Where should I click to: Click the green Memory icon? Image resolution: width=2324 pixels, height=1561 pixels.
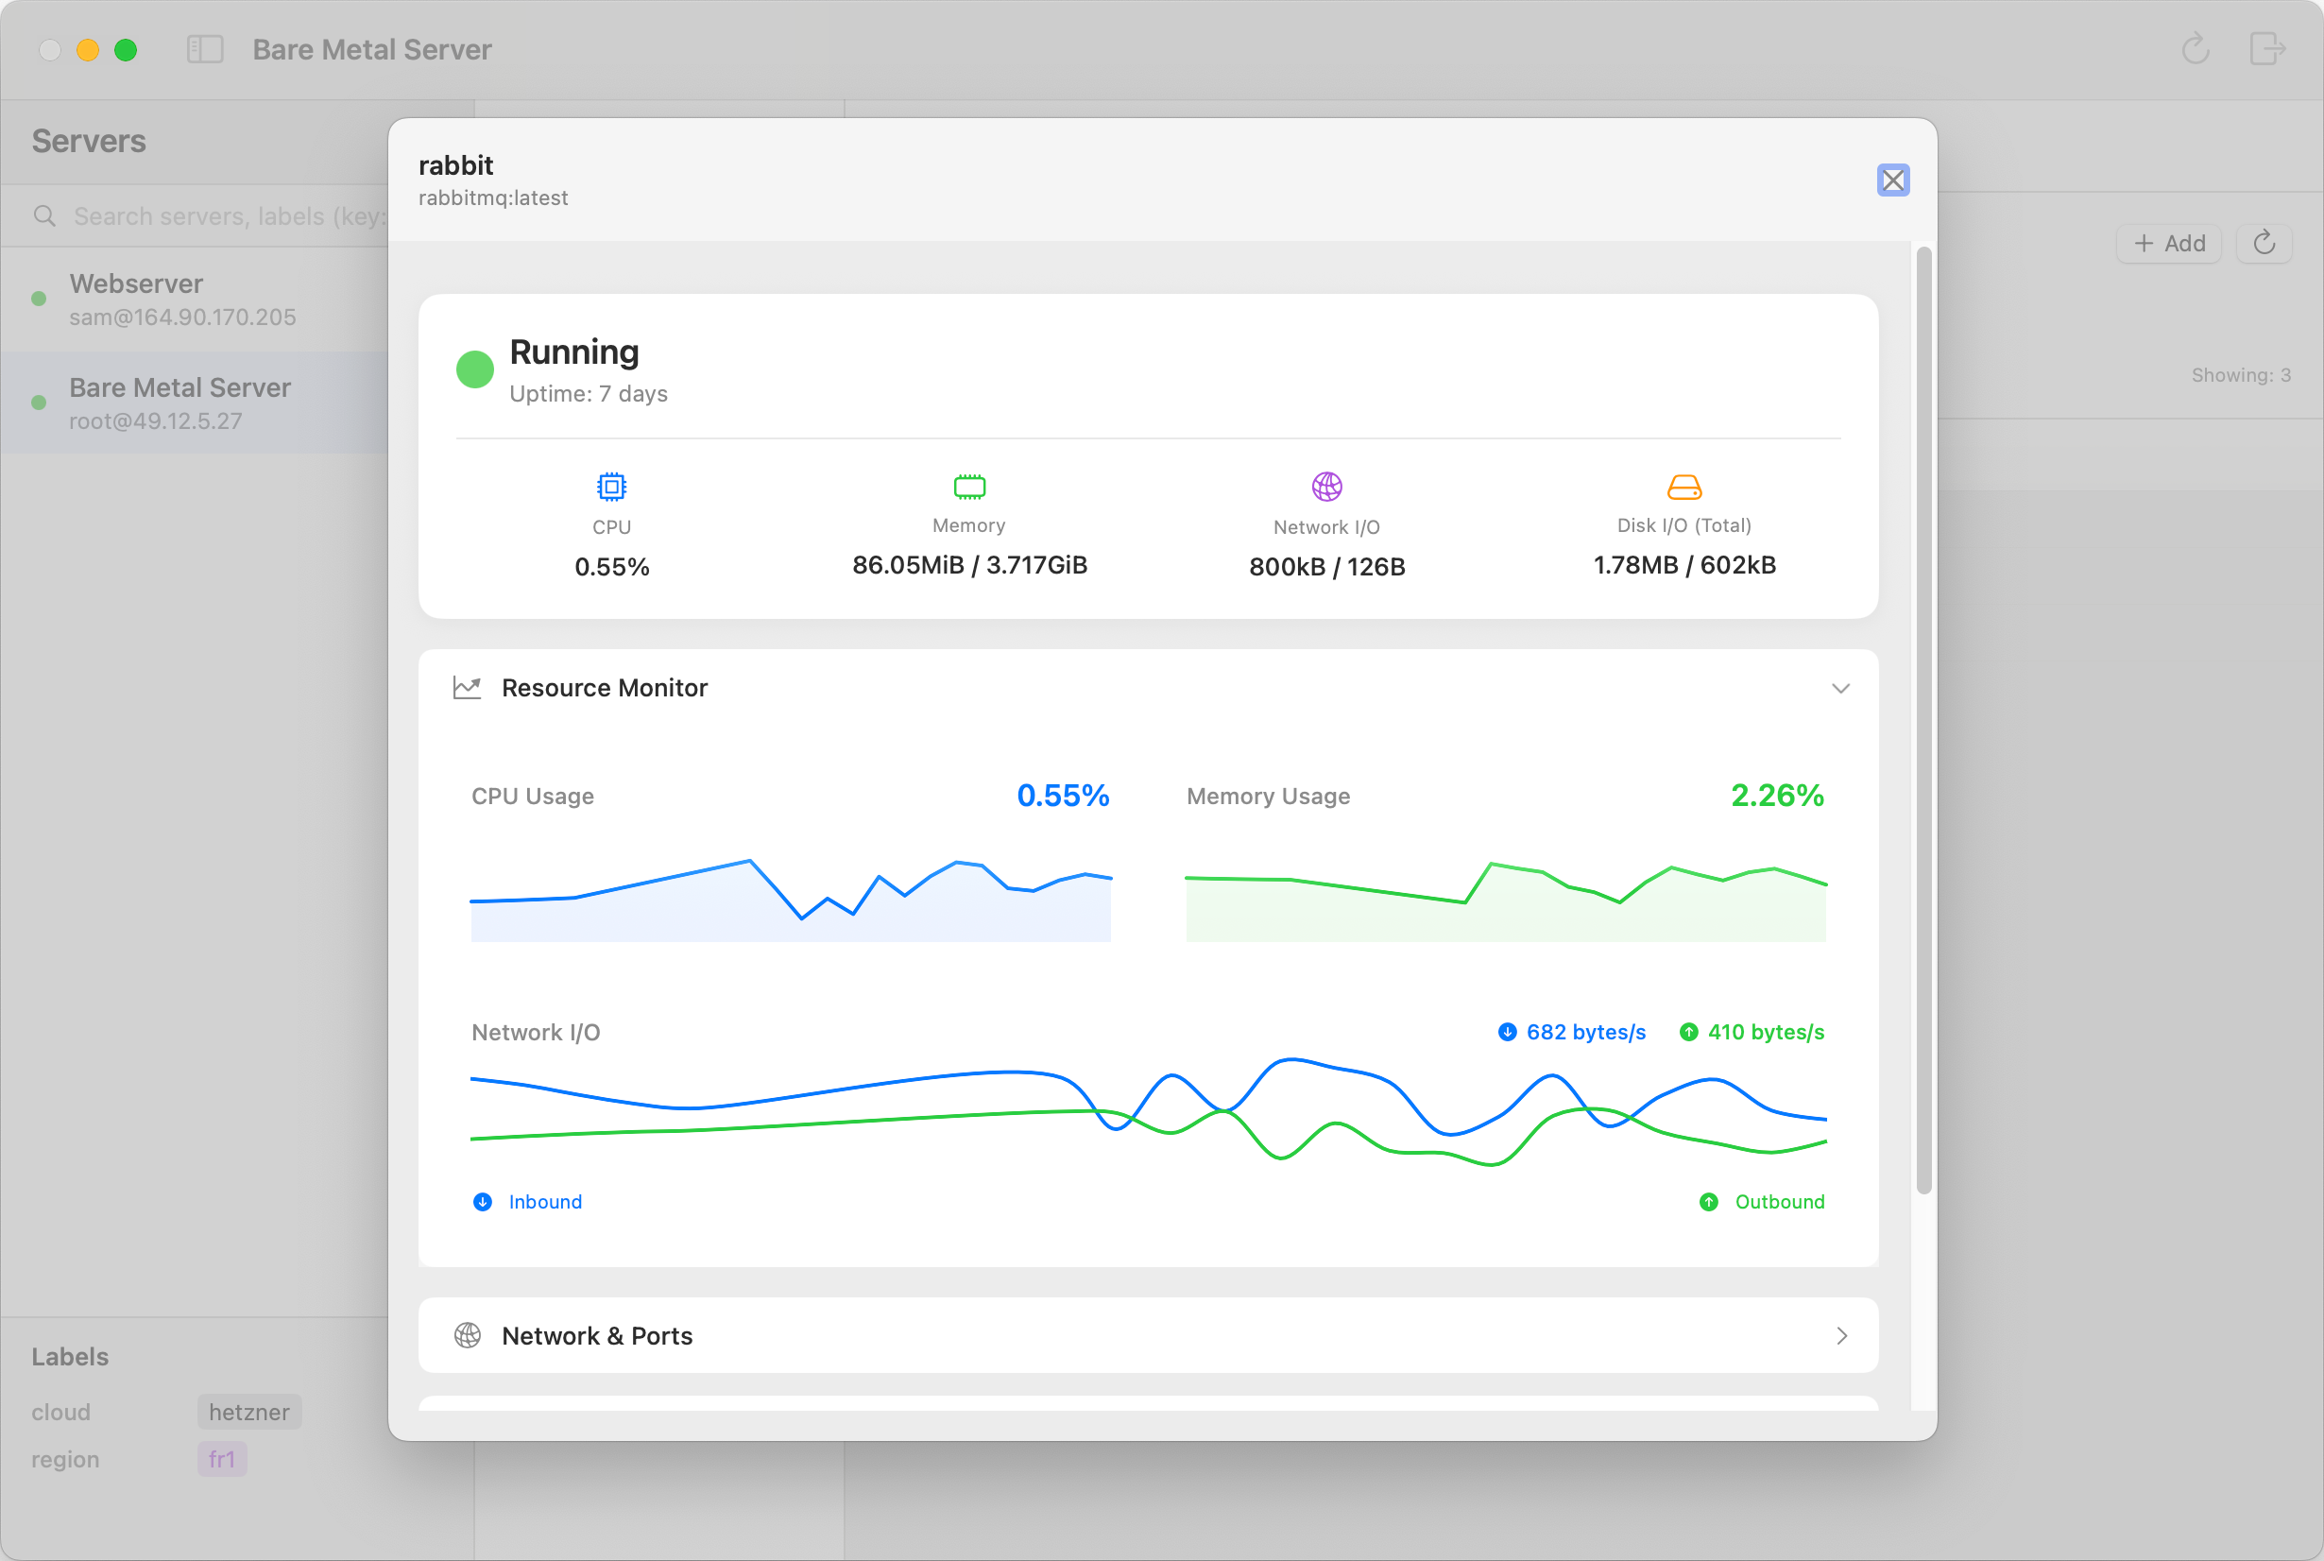coord(968,487)
